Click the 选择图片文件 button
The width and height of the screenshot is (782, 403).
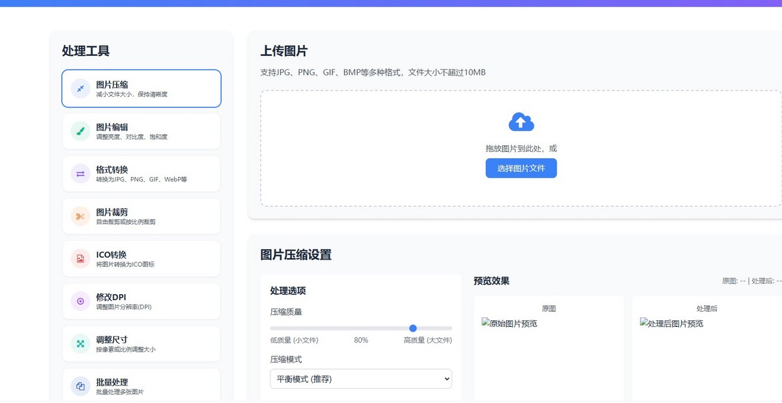521,168
